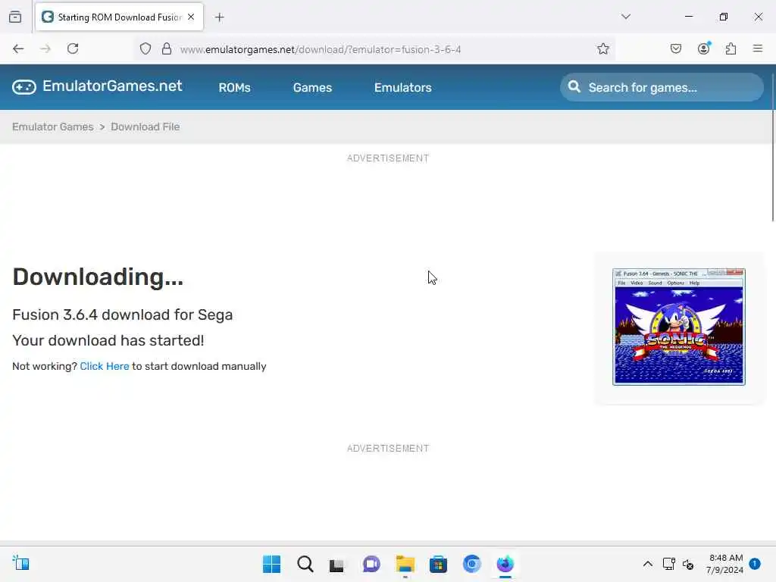Bookmark this page with the star
776x582 pixels.
click(x=602, y=48)
